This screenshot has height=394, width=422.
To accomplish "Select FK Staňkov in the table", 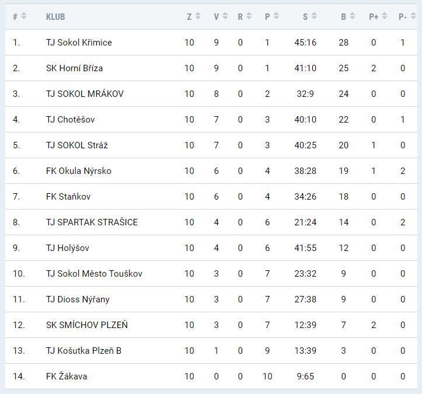I will click(68, 197).
